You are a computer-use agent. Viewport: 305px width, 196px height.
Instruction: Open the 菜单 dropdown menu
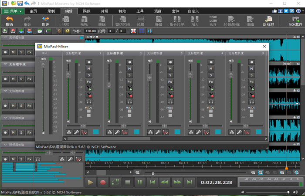point(13,11)
